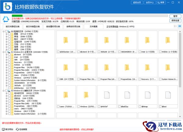
Task: Open the 360SANDBOX folder thumbnail in the grid
Action: click(x=127, y=40)
